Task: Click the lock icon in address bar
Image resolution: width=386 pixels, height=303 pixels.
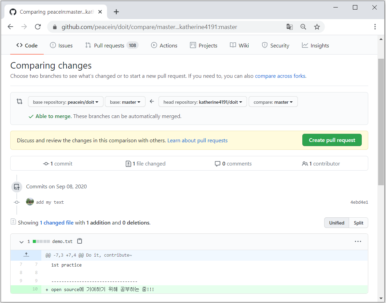Action: pyautogui.click(x=55, y=27)
